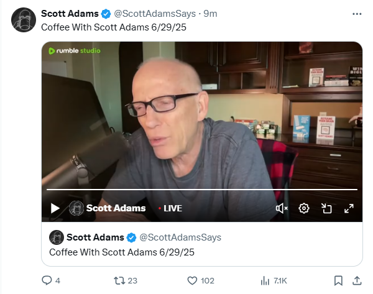The width and height of the screenshot is (373, 294).
Task: Seek on the video progress bar
Action: 202,190
